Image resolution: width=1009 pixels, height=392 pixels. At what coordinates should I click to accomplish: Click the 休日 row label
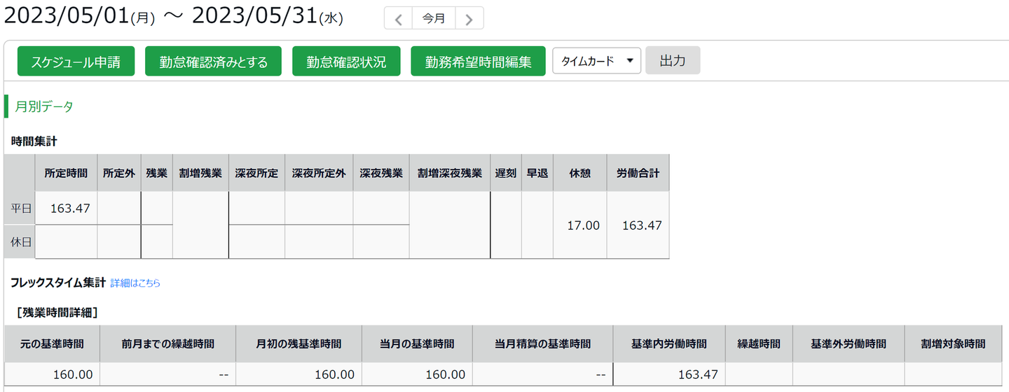pyautogui.click(x=20, y=241)
